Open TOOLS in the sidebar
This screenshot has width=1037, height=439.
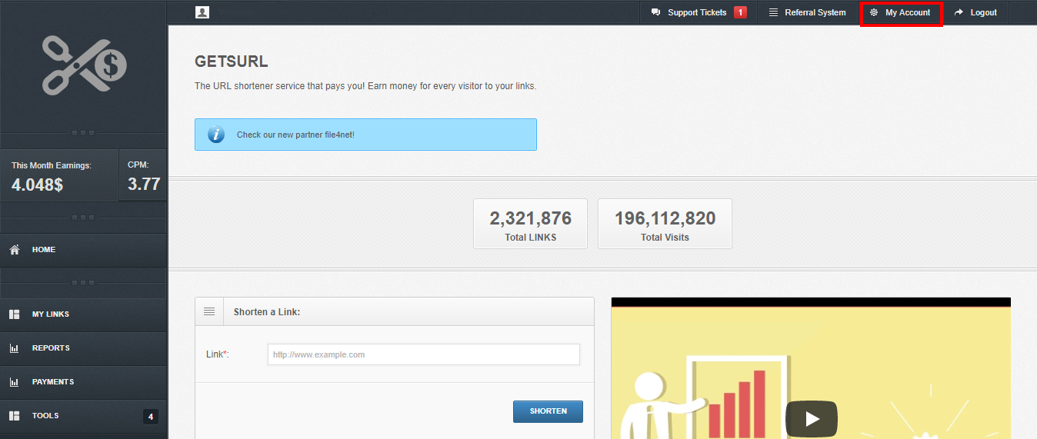(x=83, y=416)
